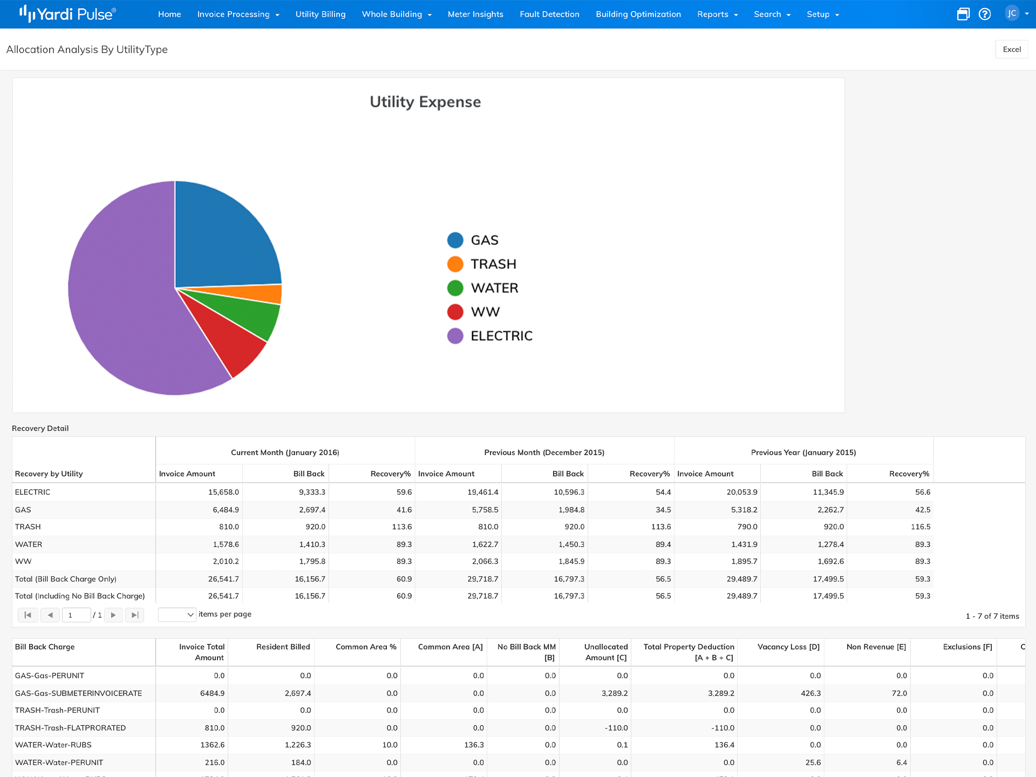Viewport: 1036px width, 777px height.
Task: Open the items per page dropdown
Action: (x=176, y=614)
